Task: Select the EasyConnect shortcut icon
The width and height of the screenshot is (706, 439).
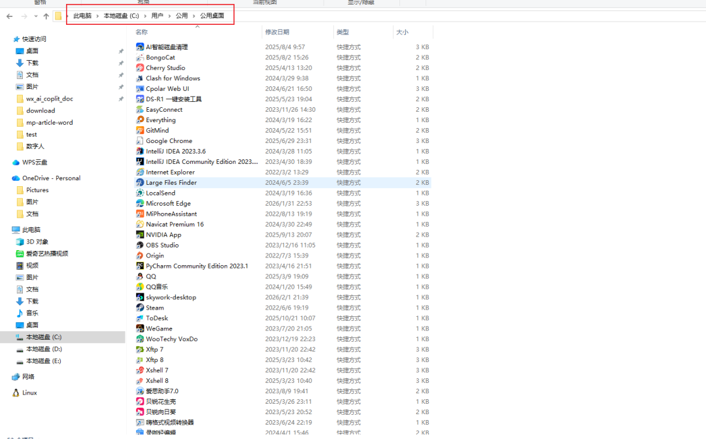Action: click(140, 109)
